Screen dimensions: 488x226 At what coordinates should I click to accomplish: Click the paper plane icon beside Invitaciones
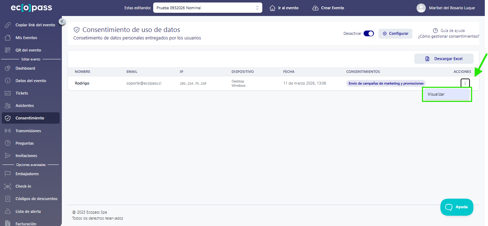[7, 156]
